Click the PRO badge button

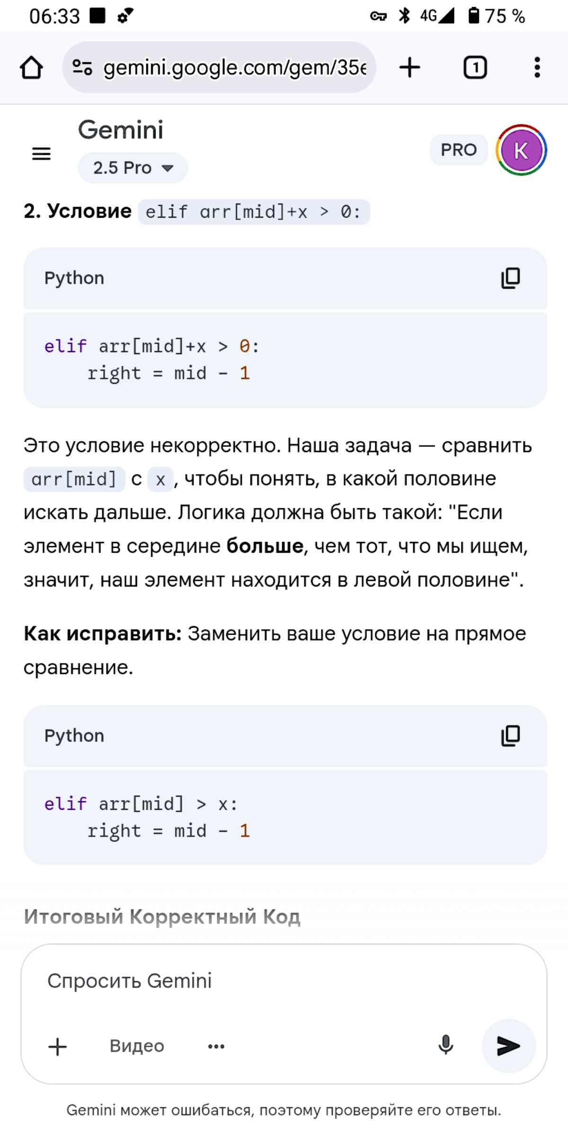click(459, 150)
